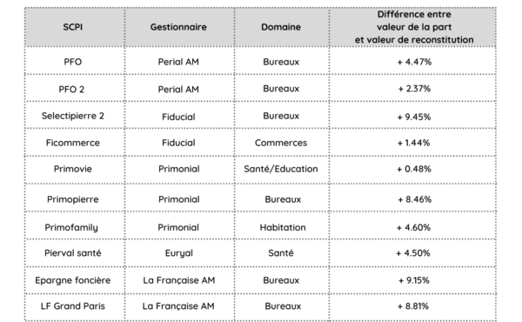Screen dimensions: 522x322
Task: Click the + 0.48% value cell
Action: 414,169
